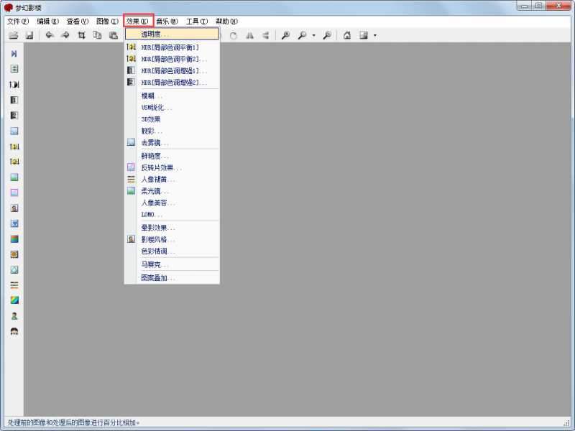The width and height of the screenshot is (575, 431).
Task: Click the topmost icon in left sidebar
Action: [14, 54]
